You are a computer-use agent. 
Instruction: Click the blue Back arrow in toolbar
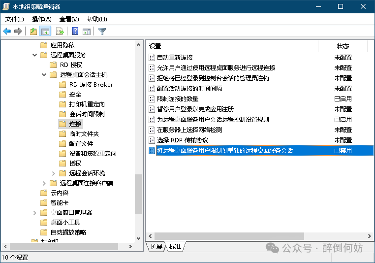click(7, 32)
